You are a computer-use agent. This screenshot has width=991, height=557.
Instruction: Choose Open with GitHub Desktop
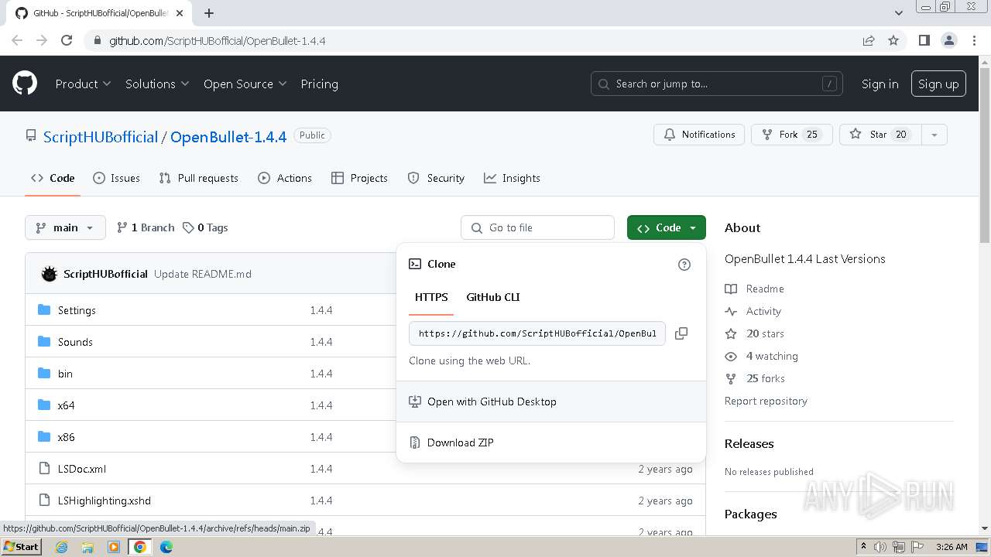(x=551, y=402)
